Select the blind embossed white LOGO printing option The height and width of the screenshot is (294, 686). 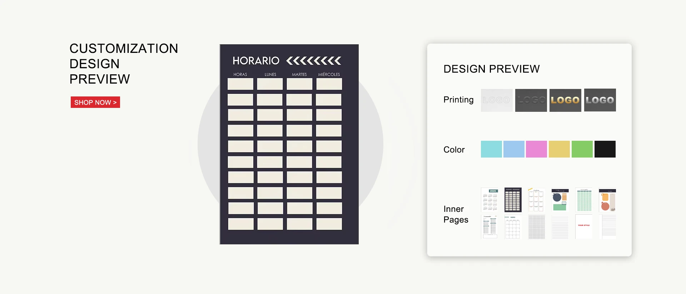click(x=496, y=100)
